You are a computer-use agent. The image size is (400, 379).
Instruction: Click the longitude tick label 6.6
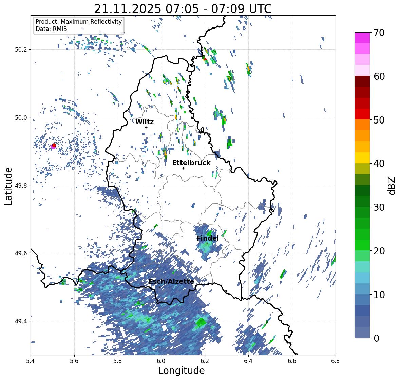click(292, 361)
